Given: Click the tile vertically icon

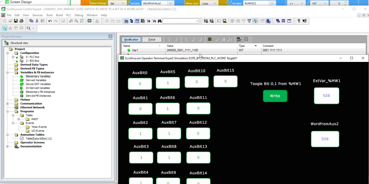Looking at the screenshot, I should click(289, 21).
